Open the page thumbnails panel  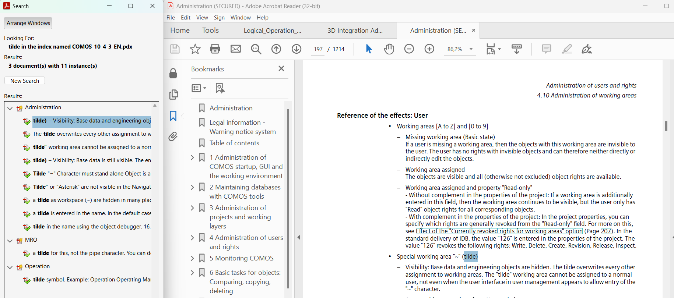173,95
